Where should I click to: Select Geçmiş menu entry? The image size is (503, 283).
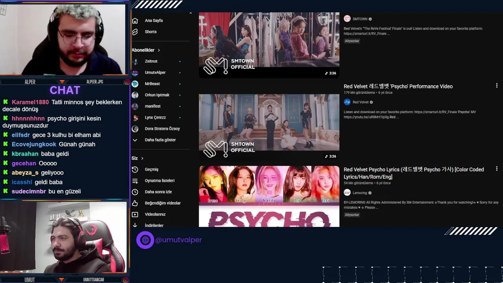pos(151,169)
